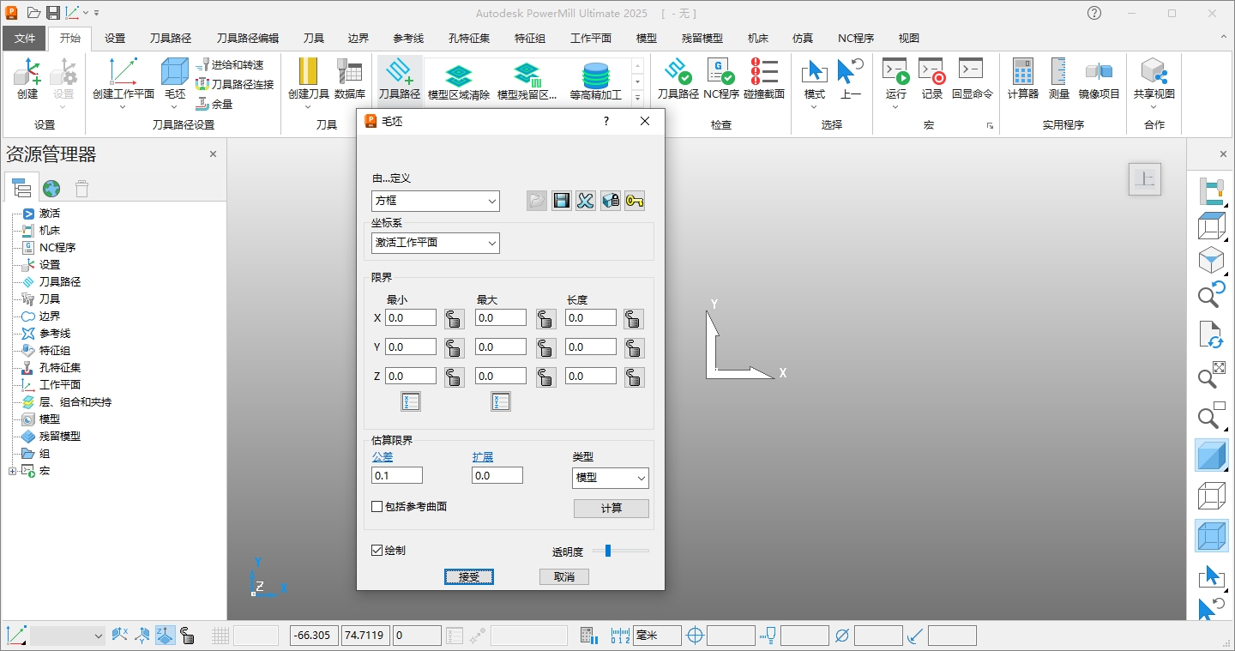
Task: Toggle lock beside X 最小 value
Action: (454, 319)
